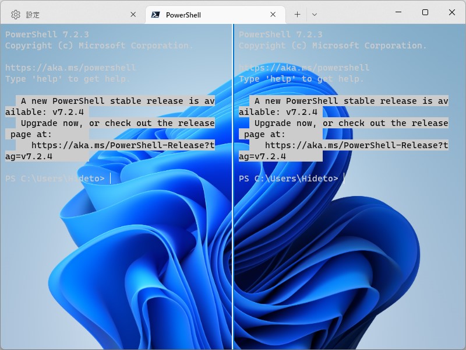Click 'Type 'help' to get help.' in right pane
Image resolution: width=466 pixels, height=350 pixels.
pos(301,79)
